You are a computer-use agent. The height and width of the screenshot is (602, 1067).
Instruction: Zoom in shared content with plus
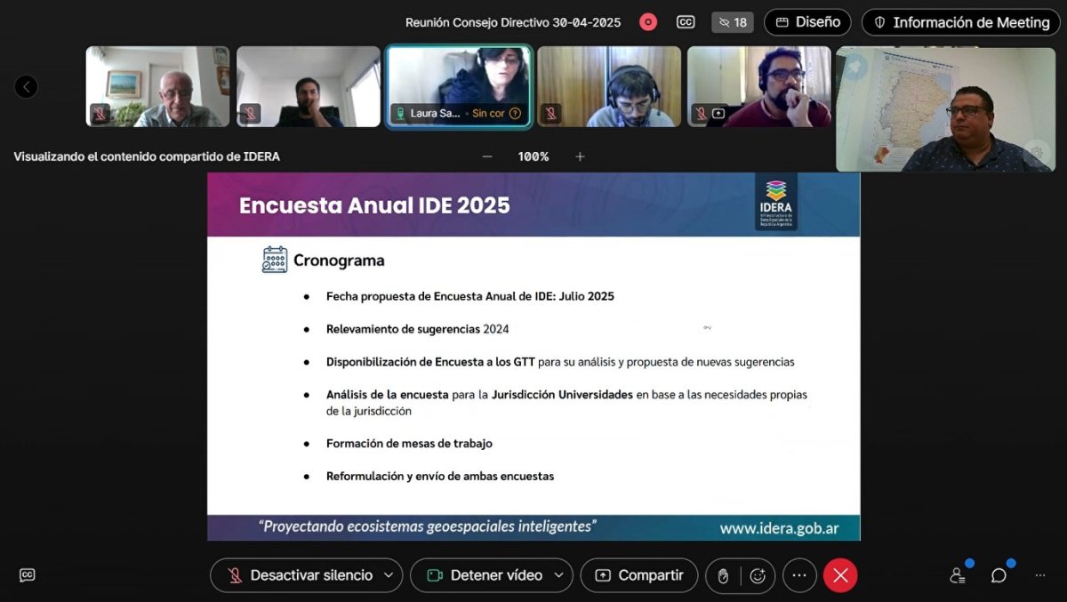click(x=580, y=157)
